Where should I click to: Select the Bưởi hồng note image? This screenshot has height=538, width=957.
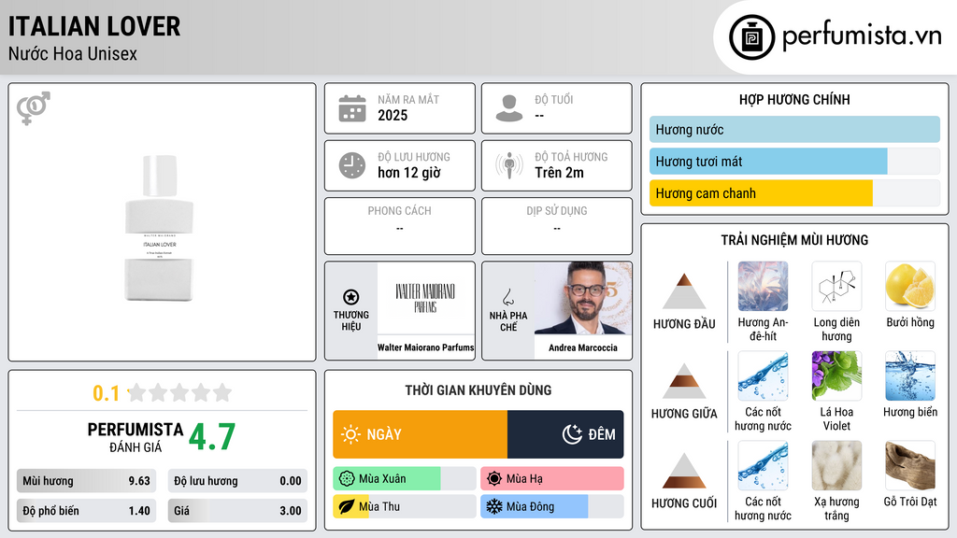pyautogui.click(x=910, y=286)
